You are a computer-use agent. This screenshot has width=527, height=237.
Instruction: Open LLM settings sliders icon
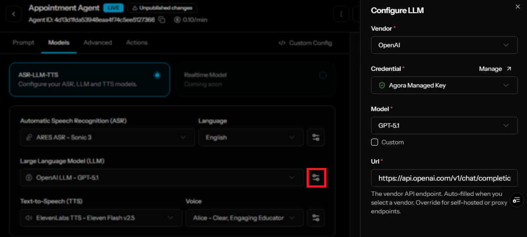pos(316,178)
